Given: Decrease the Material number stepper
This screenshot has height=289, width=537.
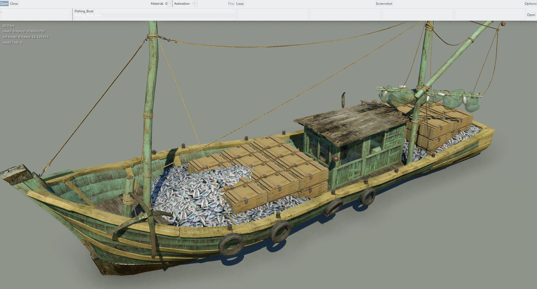Looking at the screenshot, I should (169, 5).
